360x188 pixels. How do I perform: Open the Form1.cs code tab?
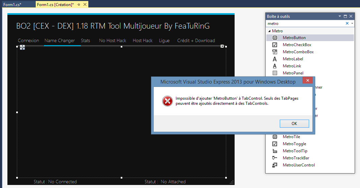pyautogui.click(x=12, y=5)
